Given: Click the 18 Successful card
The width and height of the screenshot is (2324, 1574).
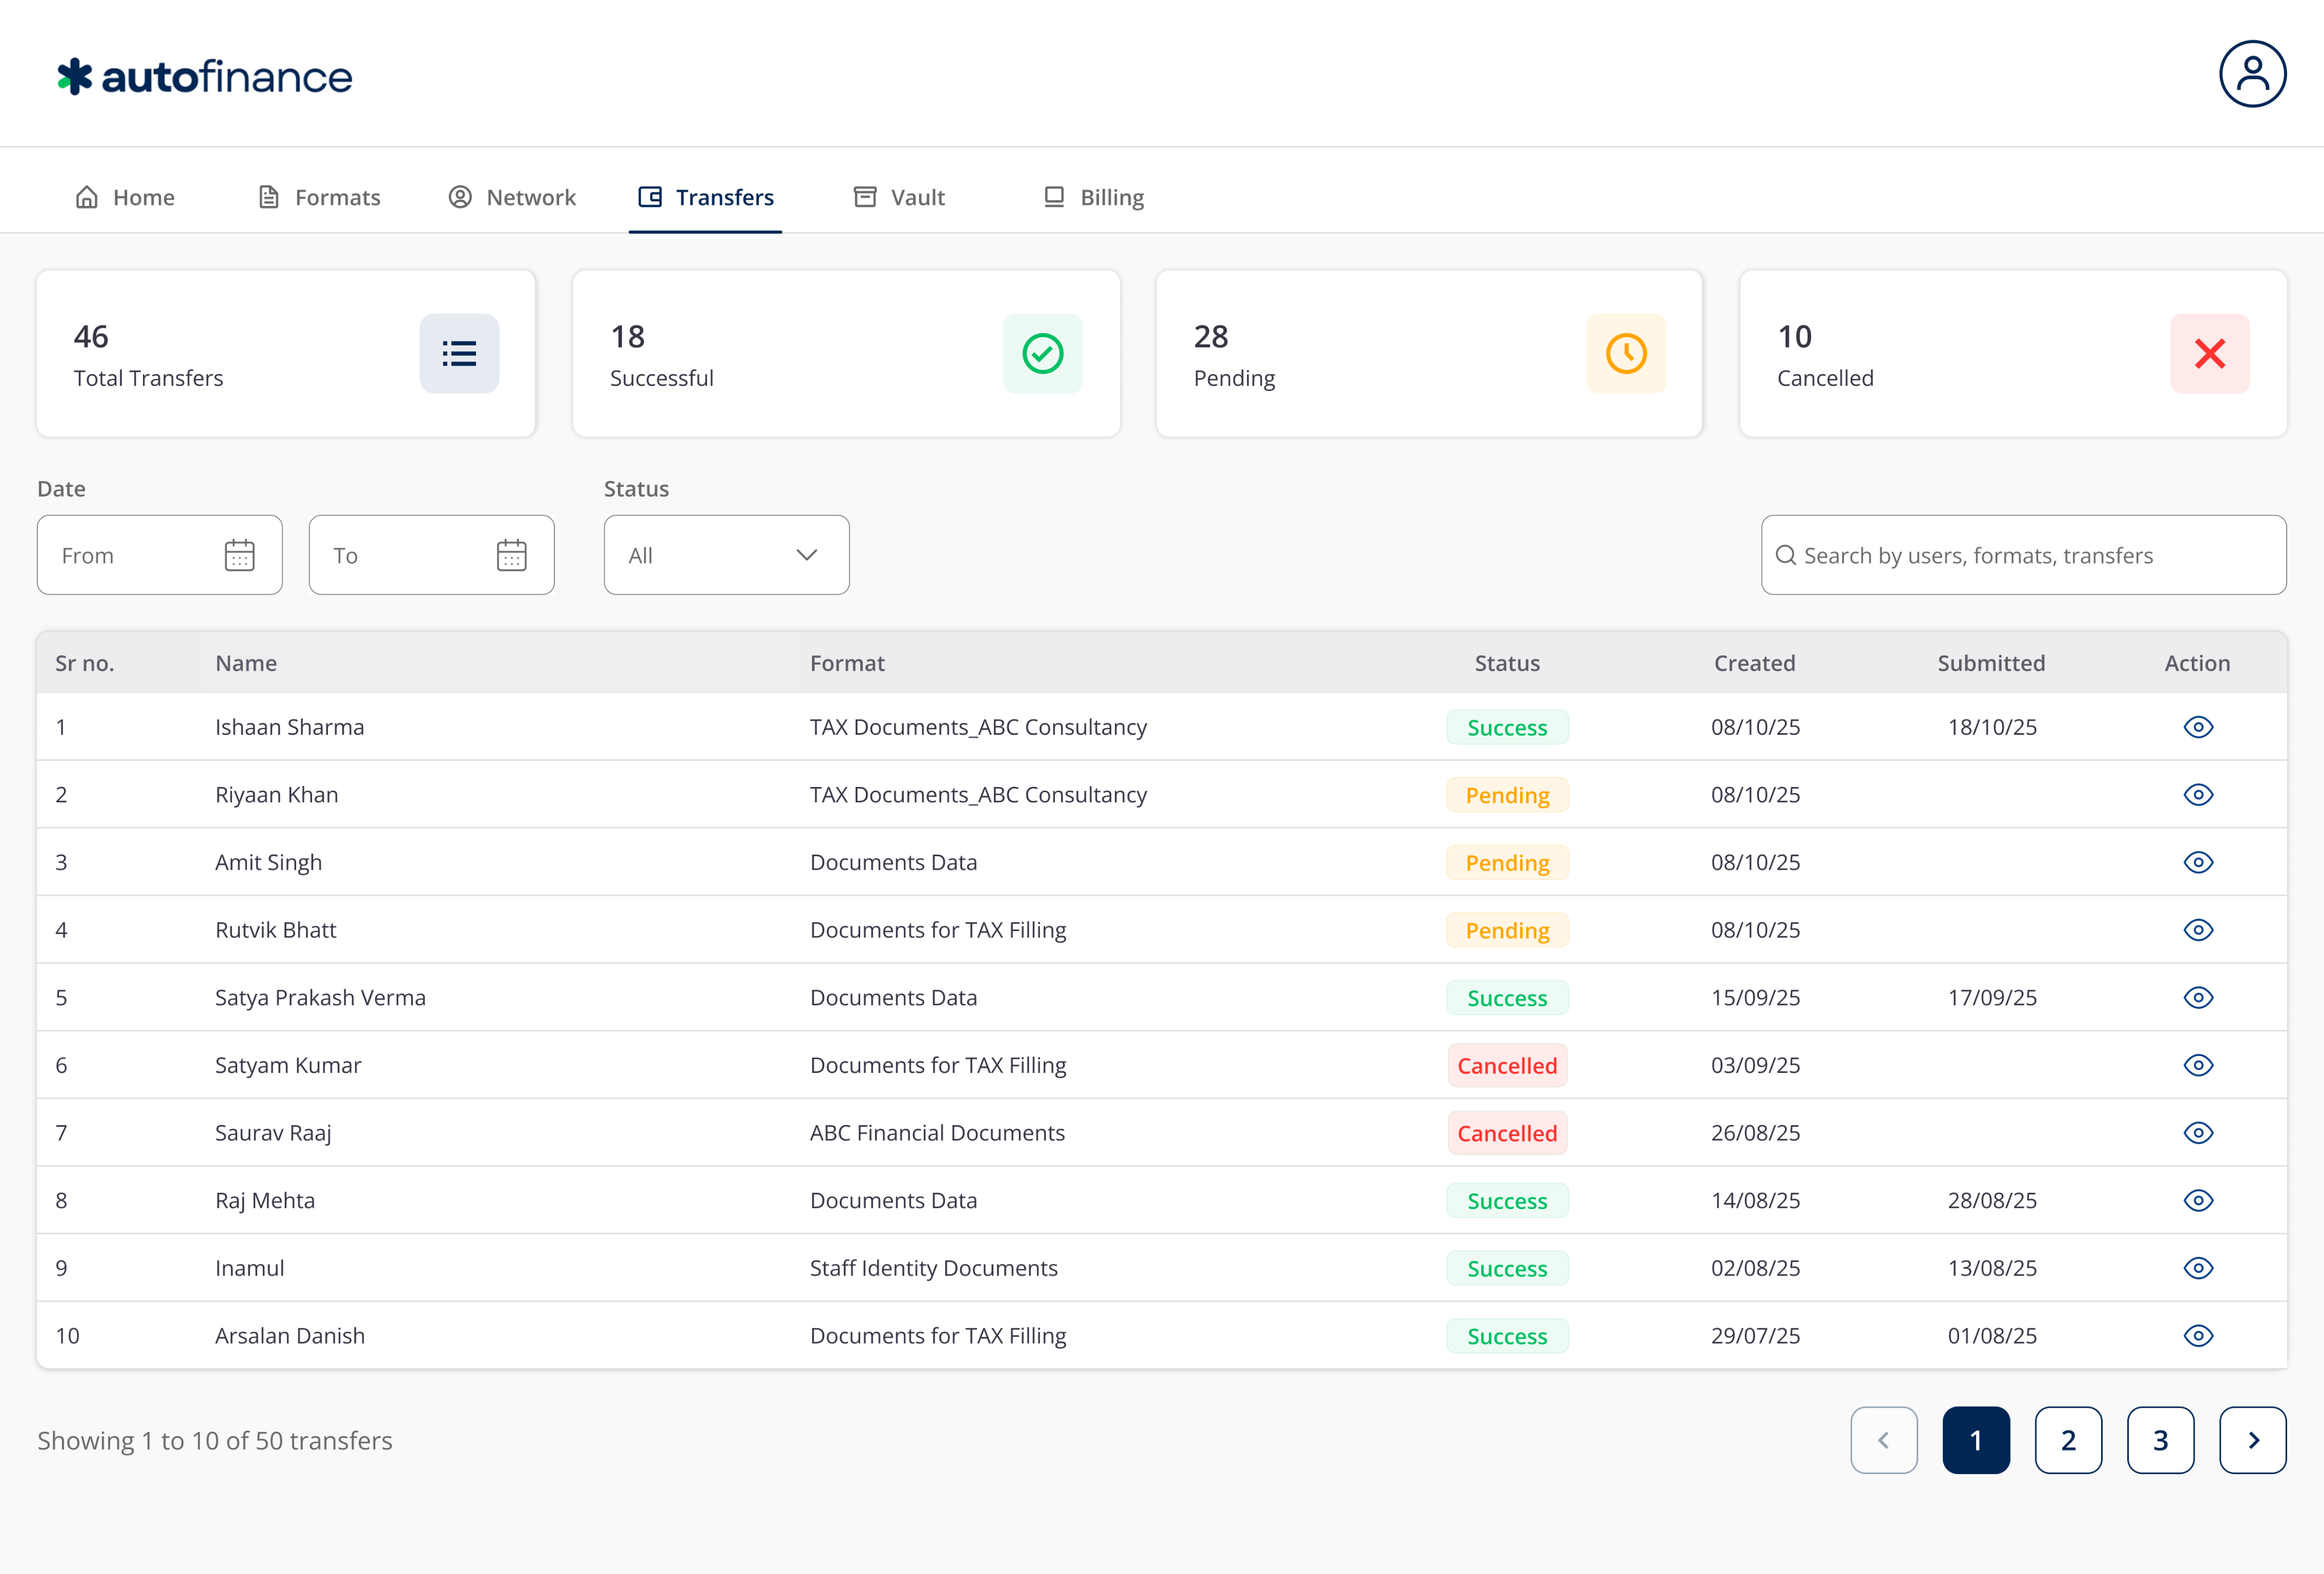Looking at the screenshot, I should 846,353.
